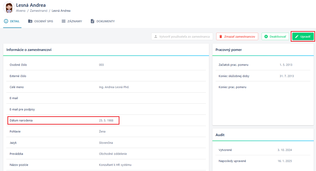Click the trash icon in Zmazať zamestnancov
Viewport: 316px width, 171px height.
[x=221, y=36]
